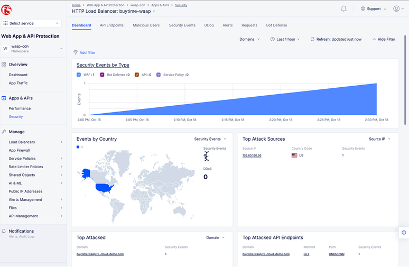Screen dimensions: 409x267
Task: Click the Overview section icon
Action: (4, 65)
